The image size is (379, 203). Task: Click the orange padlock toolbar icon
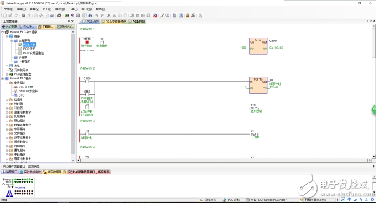point(188,15)
